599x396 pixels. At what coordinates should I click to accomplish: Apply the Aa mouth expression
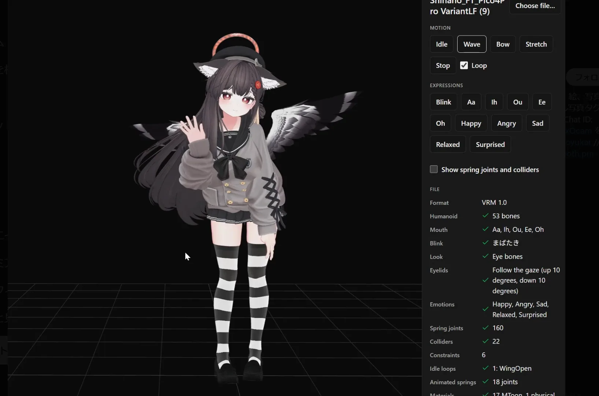(x=471, y=102)
